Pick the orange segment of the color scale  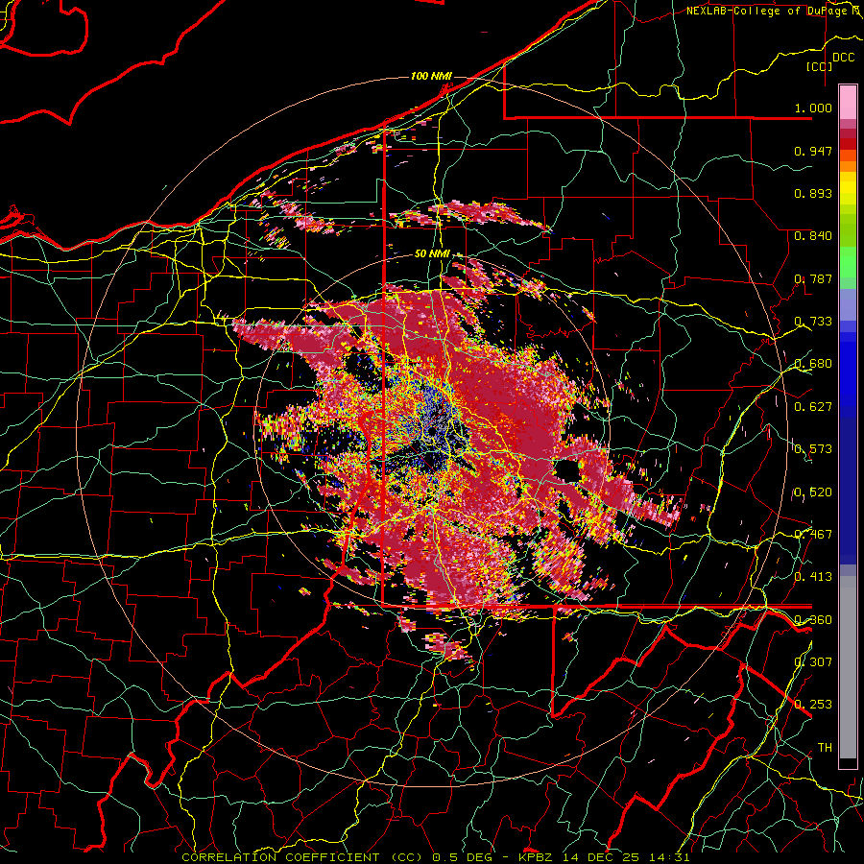(x=848, y=165)
